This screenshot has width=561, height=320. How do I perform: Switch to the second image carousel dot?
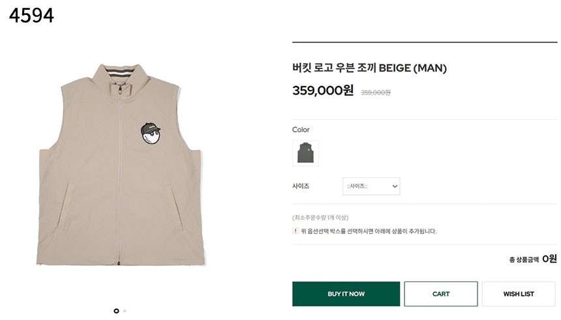coord(125,311)
